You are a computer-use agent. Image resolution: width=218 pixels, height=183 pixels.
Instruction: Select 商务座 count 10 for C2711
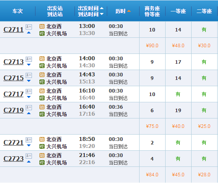[152, 30]
